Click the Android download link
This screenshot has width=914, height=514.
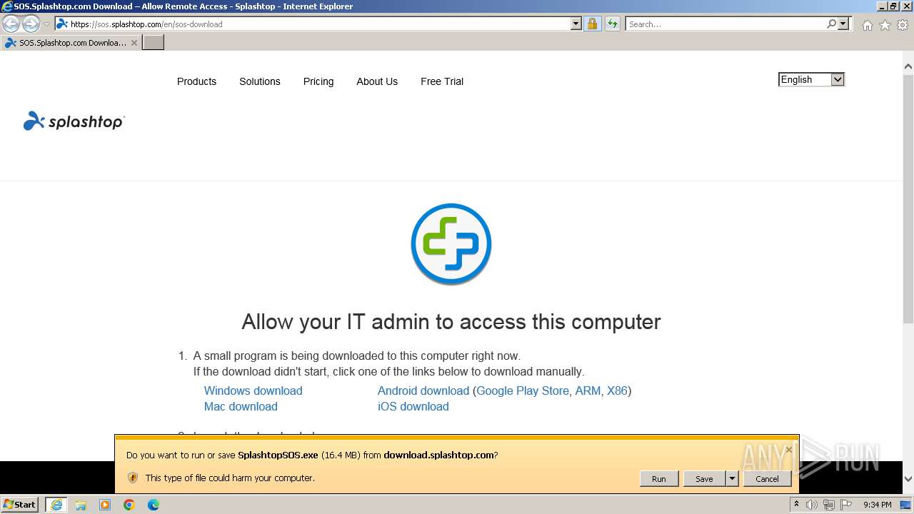click(x=423, y=390)
